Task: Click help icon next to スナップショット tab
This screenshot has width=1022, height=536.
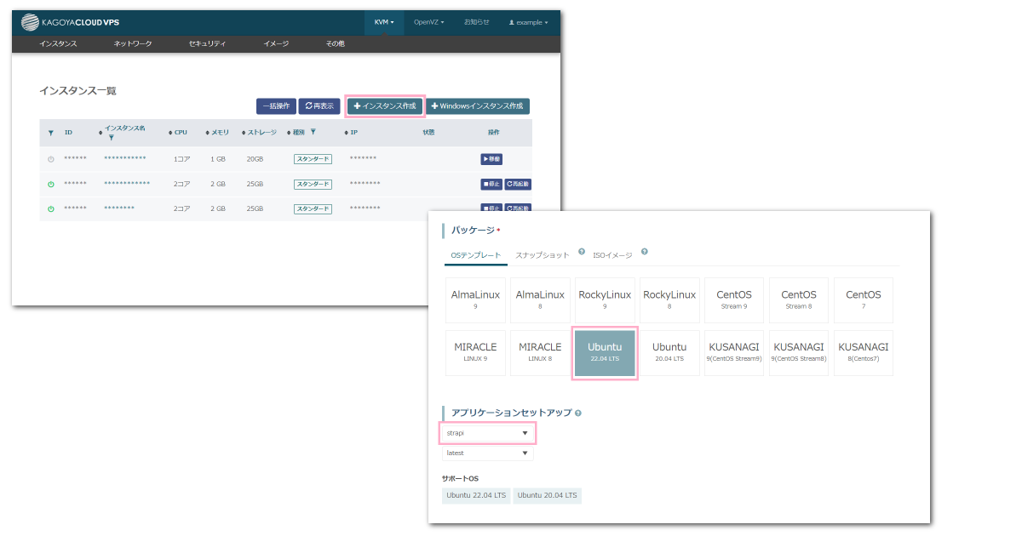Action: (x=582, y=252)
